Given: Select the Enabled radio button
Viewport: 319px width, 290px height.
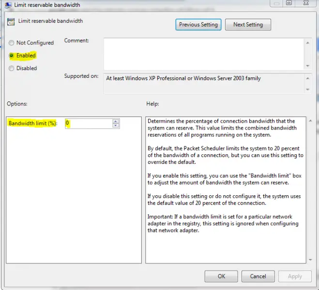Looking at the screenshot, I should point(12,56).
